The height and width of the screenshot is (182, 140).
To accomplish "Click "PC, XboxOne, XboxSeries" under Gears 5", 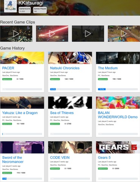I will pos(107,165).
